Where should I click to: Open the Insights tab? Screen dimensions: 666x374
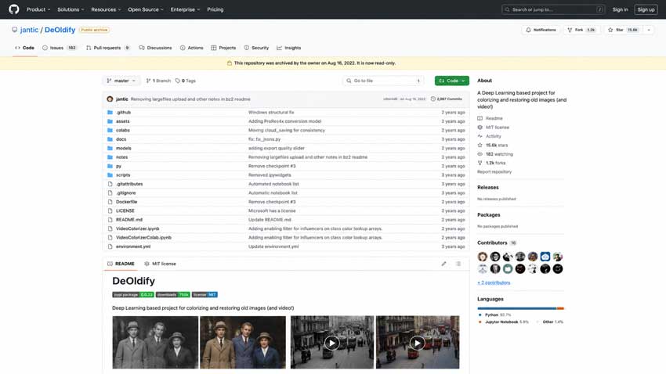(289, 48)
